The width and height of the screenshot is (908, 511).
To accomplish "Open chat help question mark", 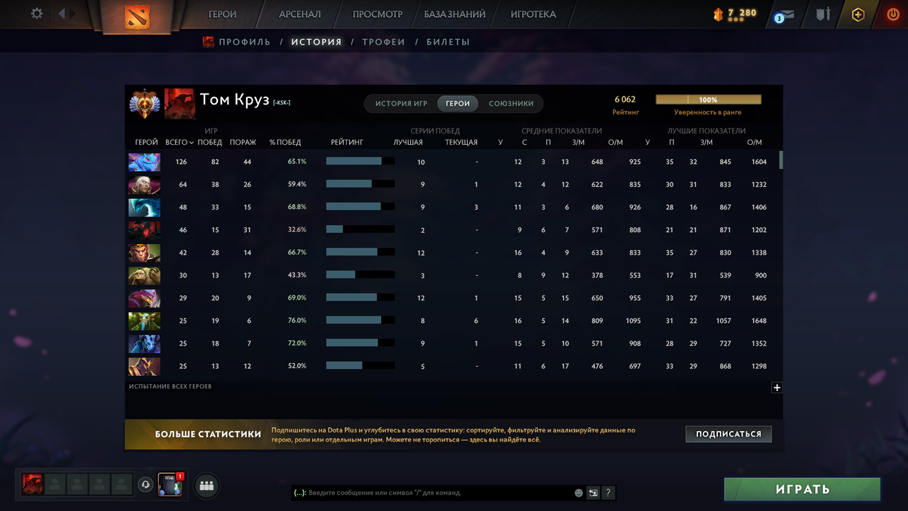I will point(608,493).
